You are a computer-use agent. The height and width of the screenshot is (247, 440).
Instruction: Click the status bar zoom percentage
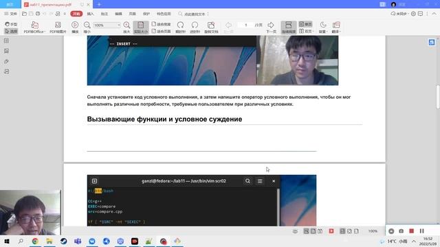(x=373, y=231)
